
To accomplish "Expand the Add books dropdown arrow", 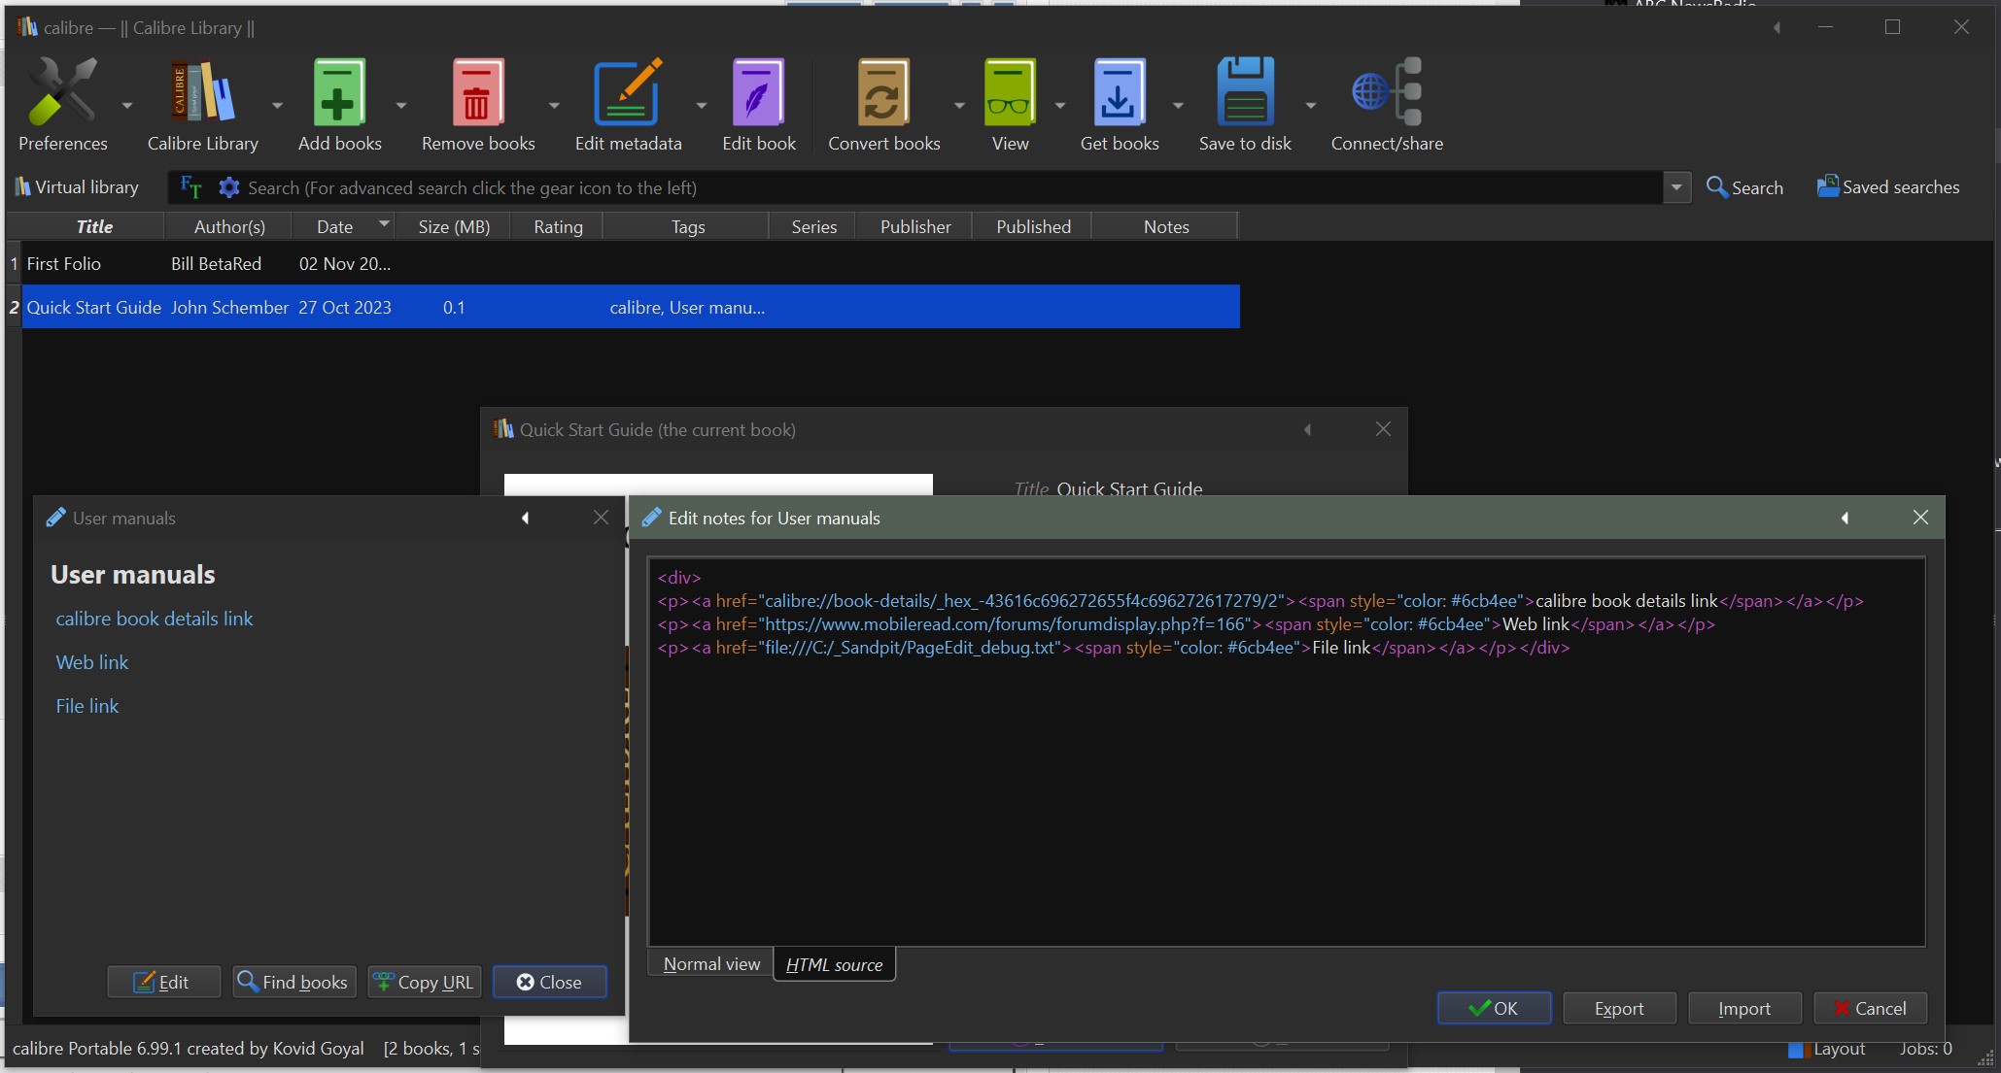I will [x=401, y=105].
